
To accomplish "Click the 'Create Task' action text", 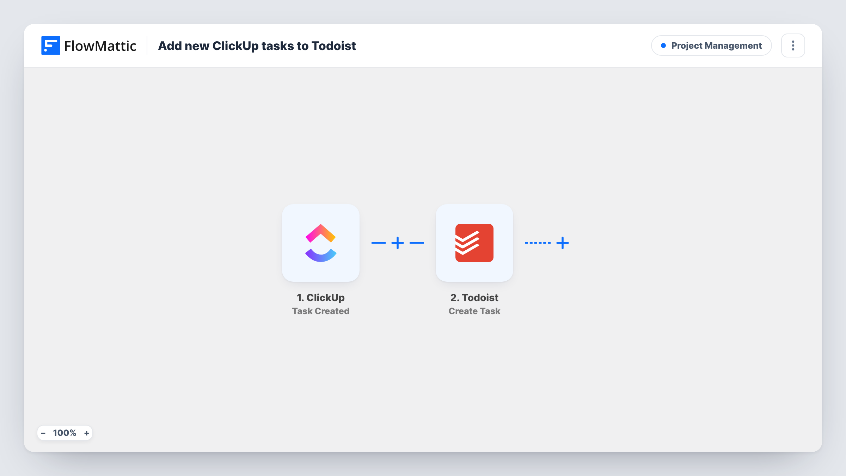I will coord(474,311).
